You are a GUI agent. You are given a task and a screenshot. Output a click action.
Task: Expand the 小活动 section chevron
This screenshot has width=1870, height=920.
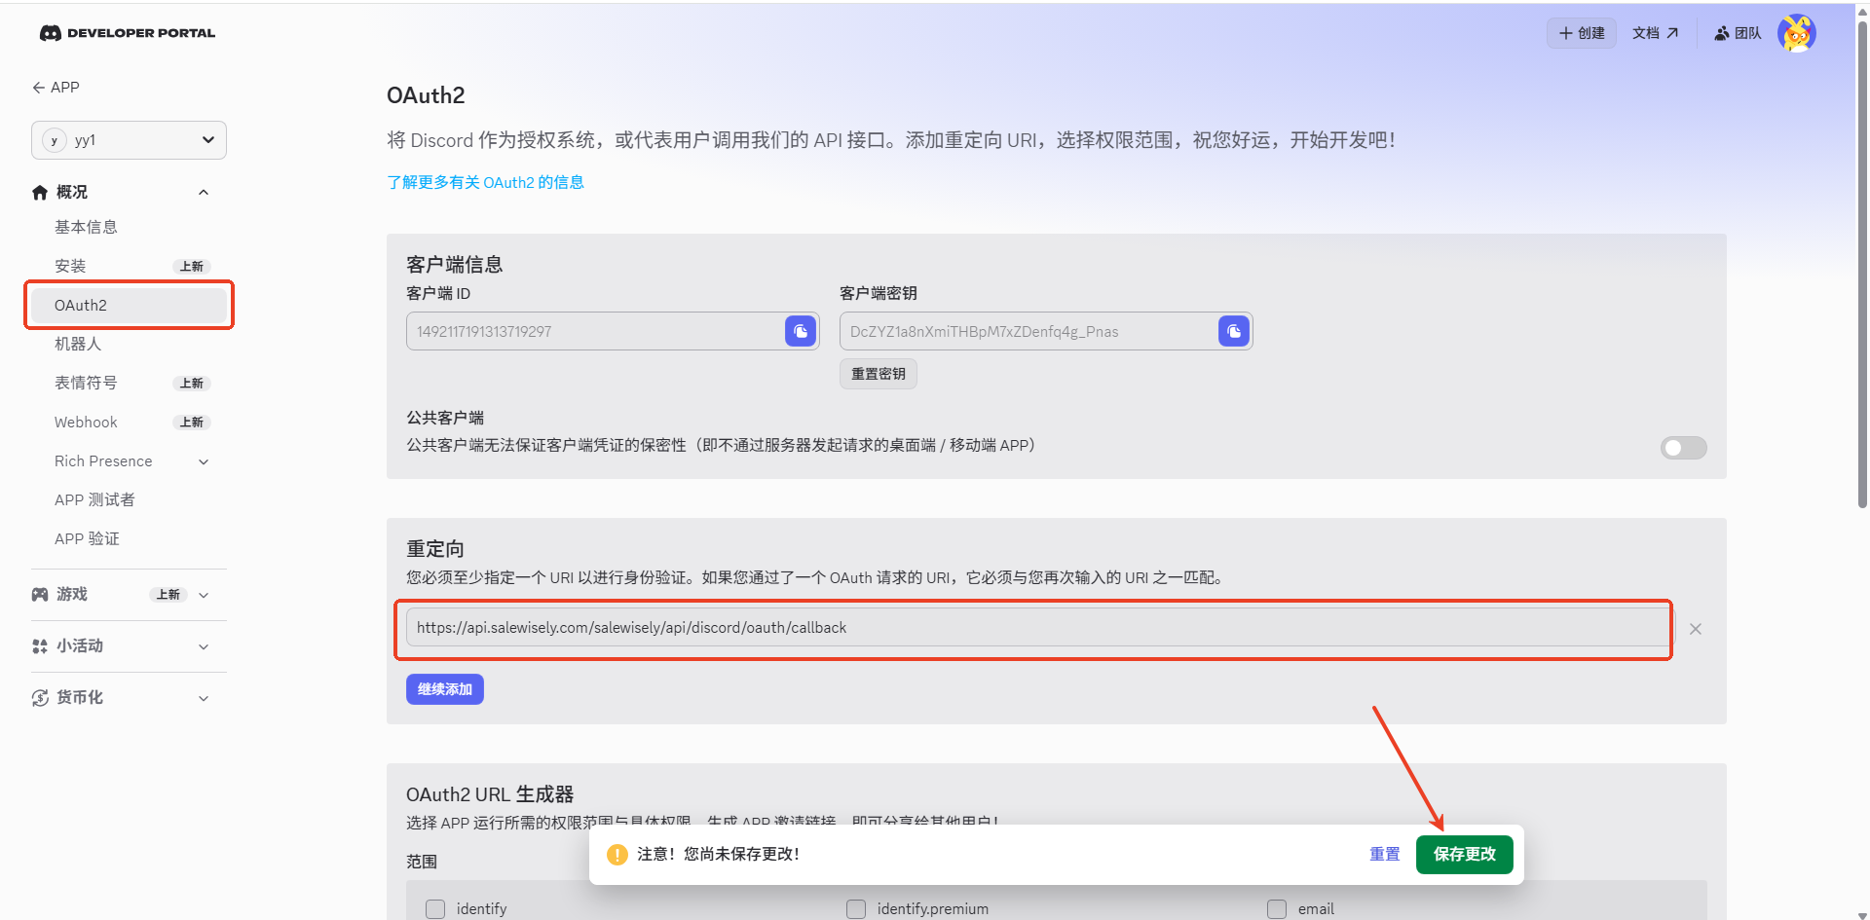tap(204, 646)
